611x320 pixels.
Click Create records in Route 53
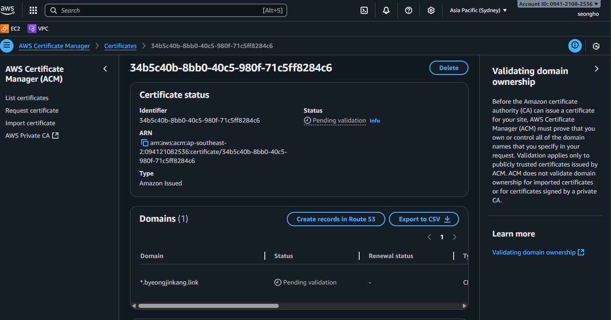(336, 219)
